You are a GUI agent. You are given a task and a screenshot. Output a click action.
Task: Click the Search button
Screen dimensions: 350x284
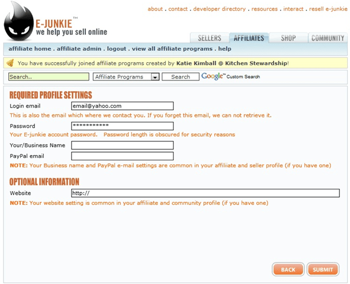181,77
